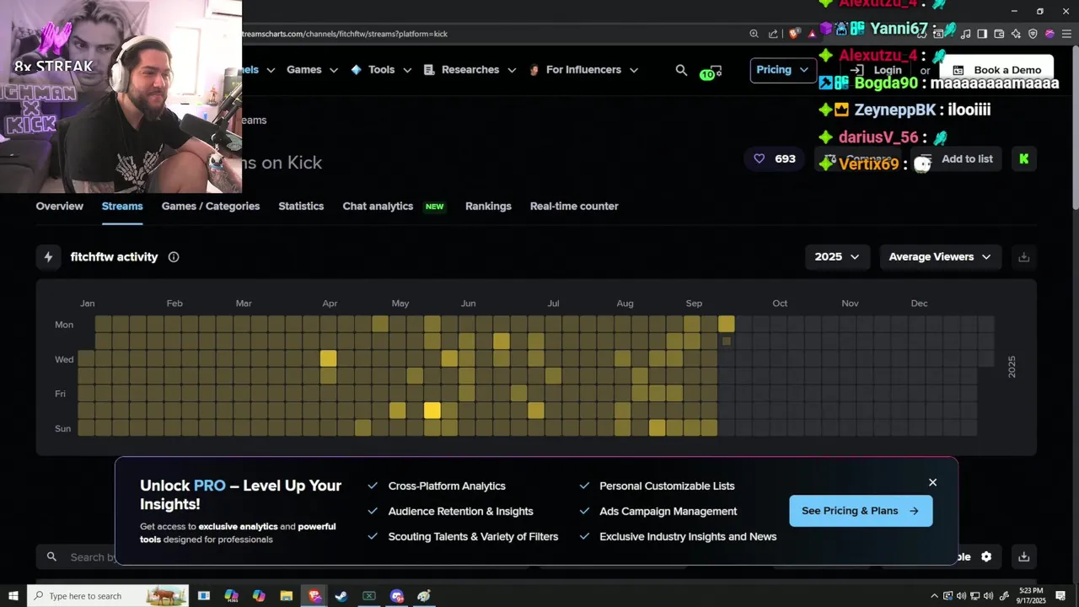Viewport: 1079px width, 607px height.
Task: Click browser zoom magnifier in address bar
Action: [754, 34]
